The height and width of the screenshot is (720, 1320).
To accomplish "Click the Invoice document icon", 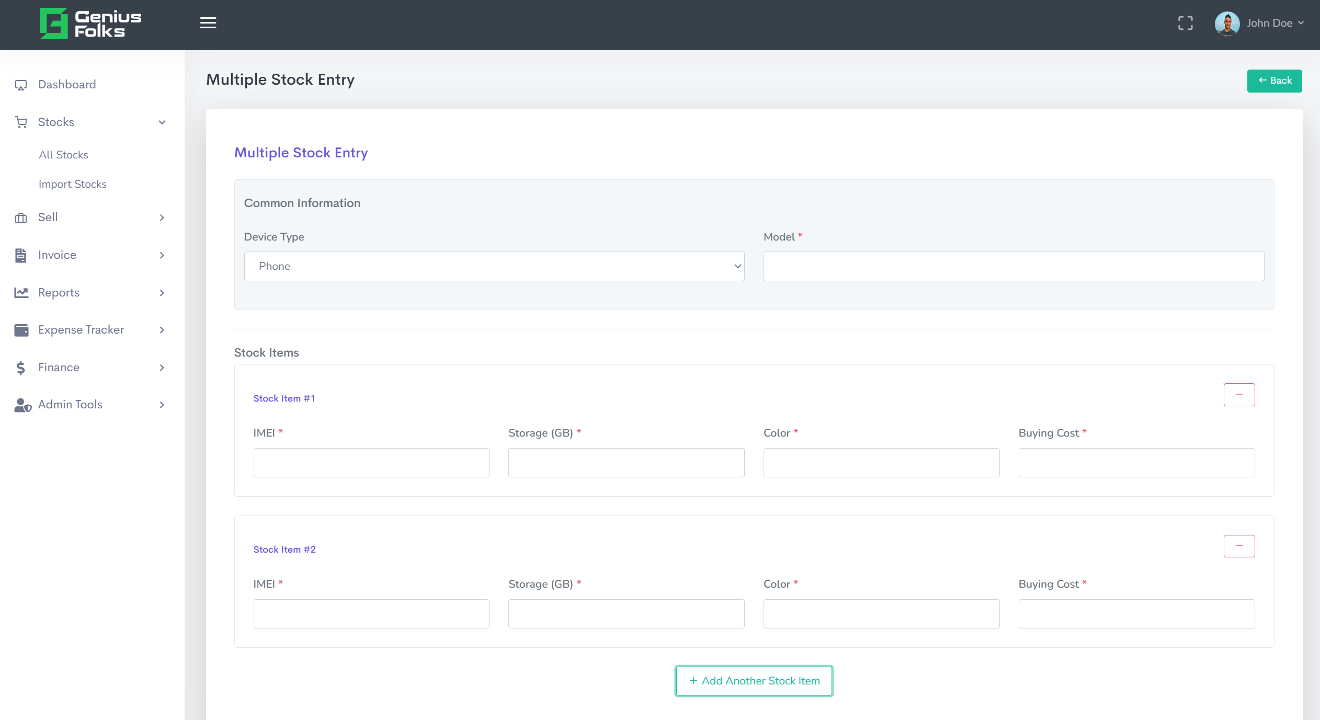I will click(x=21, y=255).
